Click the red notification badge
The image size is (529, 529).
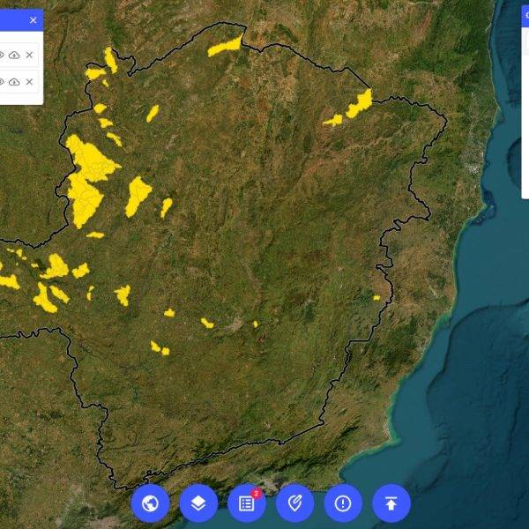pos(257,494)
